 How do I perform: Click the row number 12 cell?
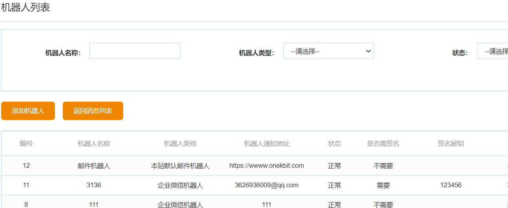pos(26,165)
